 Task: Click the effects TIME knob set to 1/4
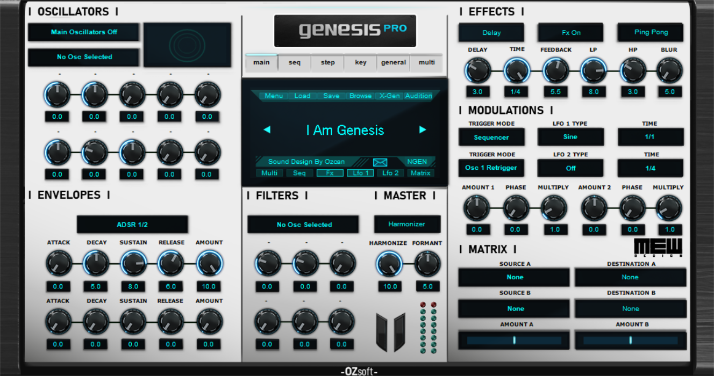pyautogui.click(x=517, y=70)
